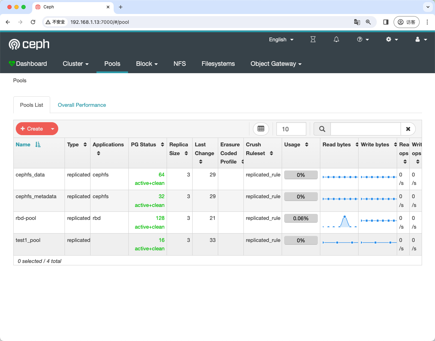Image resolution: width=435 pixels, height=341 pixels.
Task: Open the NFS page
Action: pyautogui.click(x=180, y=64)
